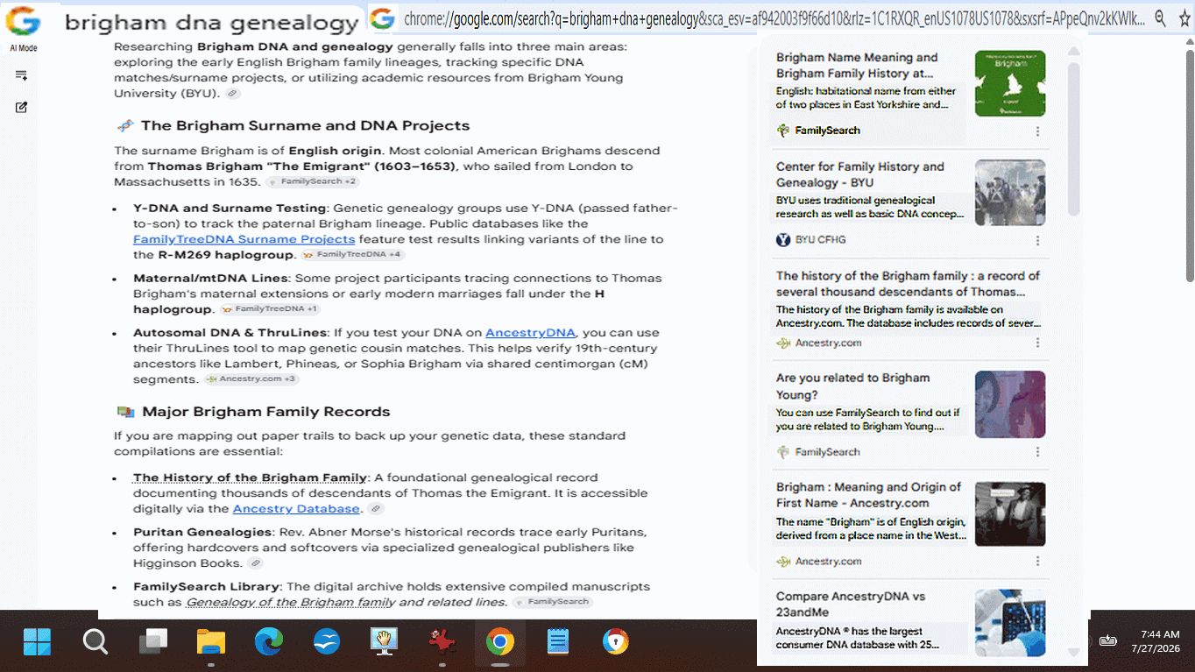Open the link chip after 'University (BYU).'
The width and height of the screenshot is (1195, 672).
(x=232, y=94)
